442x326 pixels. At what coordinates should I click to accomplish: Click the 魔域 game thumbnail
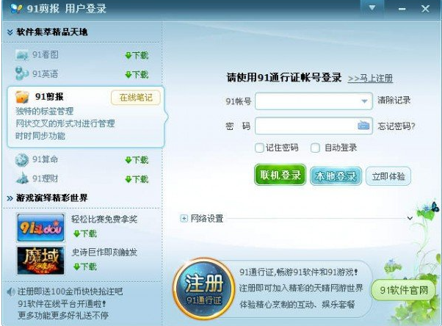point(40,261)
